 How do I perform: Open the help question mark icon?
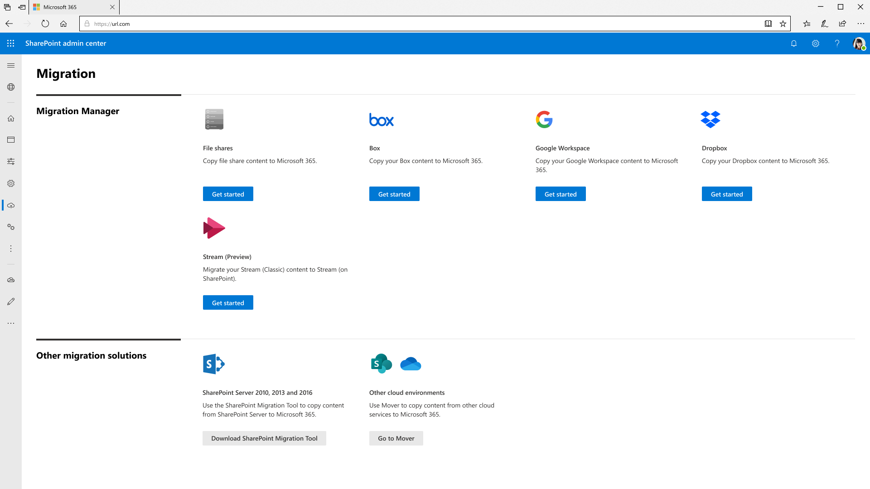pos(837,43)
